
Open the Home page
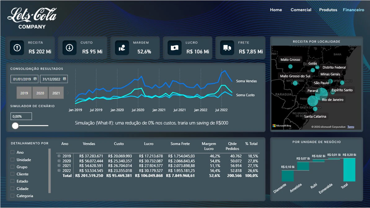[276, 10]
